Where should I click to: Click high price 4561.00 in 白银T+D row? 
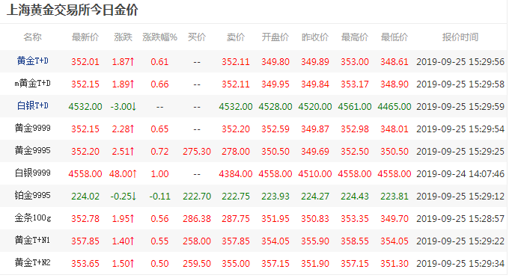[355, 106]
